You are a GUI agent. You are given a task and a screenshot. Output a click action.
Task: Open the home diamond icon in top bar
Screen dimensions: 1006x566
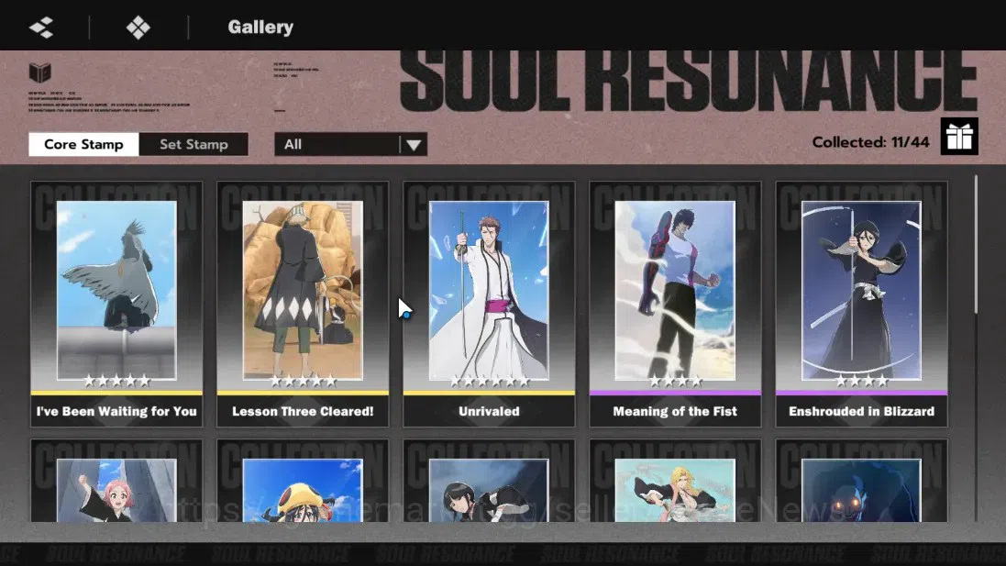[138, 27]
